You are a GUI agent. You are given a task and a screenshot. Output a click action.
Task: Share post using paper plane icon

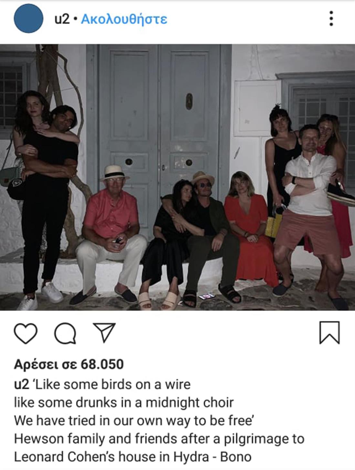tap(104, 332)
